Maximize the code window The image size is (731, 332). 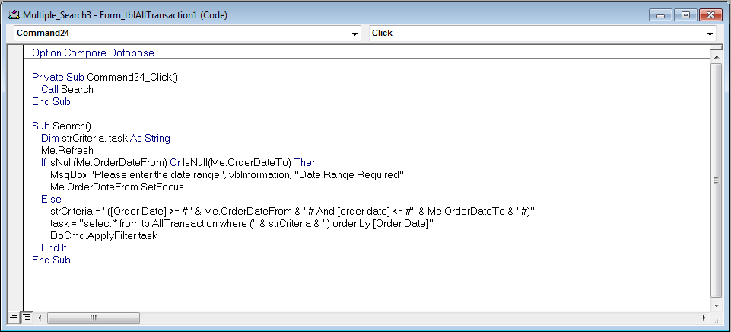click(685, 15)
